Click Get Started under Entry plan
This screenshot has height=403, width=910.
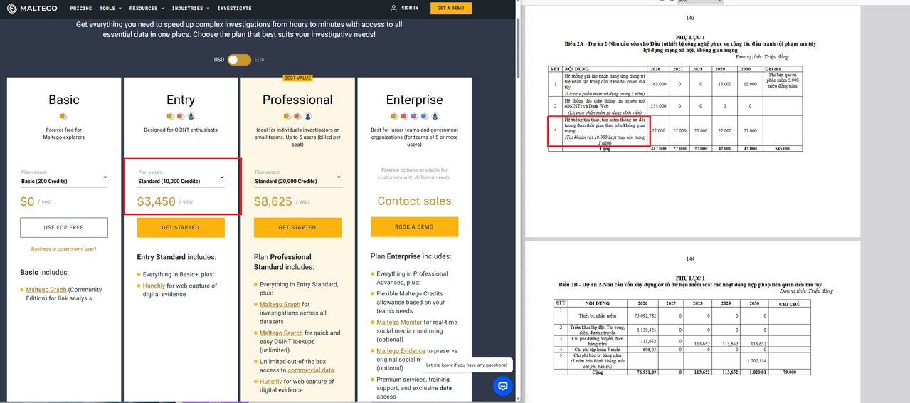pyautogui.click(x=181, y=227)
